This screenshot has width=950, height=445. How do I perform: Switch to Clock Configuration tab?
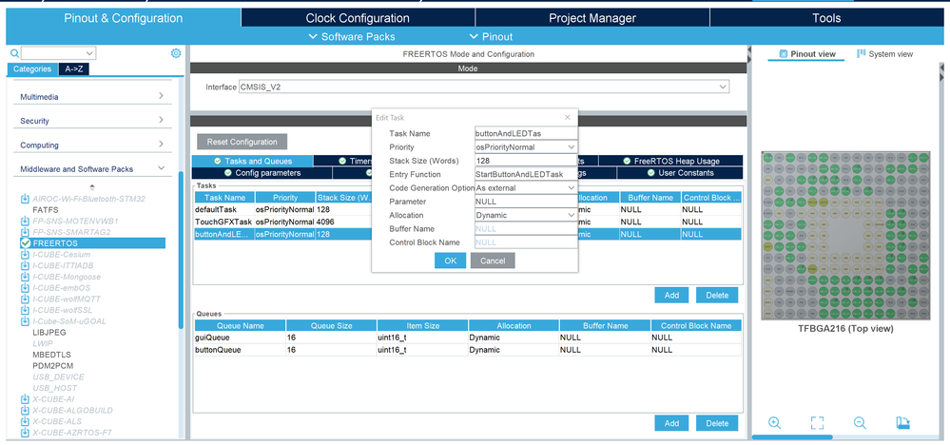point(358,18)
